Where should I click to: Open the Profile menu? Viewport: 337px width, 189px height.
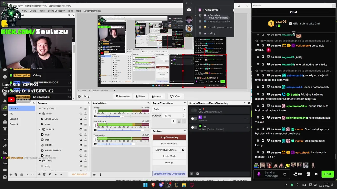pyautogui.click(x=42, y=11)
